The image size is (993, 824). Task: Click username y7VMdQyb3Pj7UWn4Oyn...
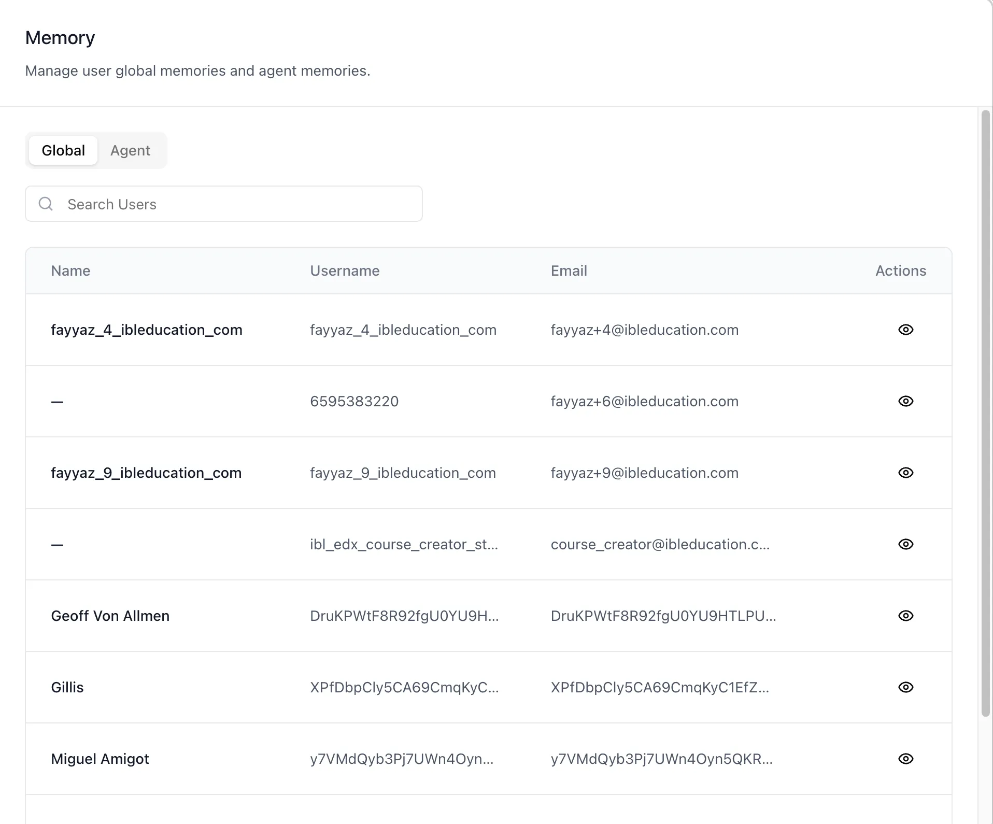402,759
